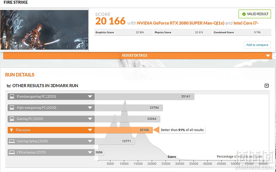Click the High-end gaming PC (2020) label
Viewport: 276px width, 172px height.
(36, 108)
